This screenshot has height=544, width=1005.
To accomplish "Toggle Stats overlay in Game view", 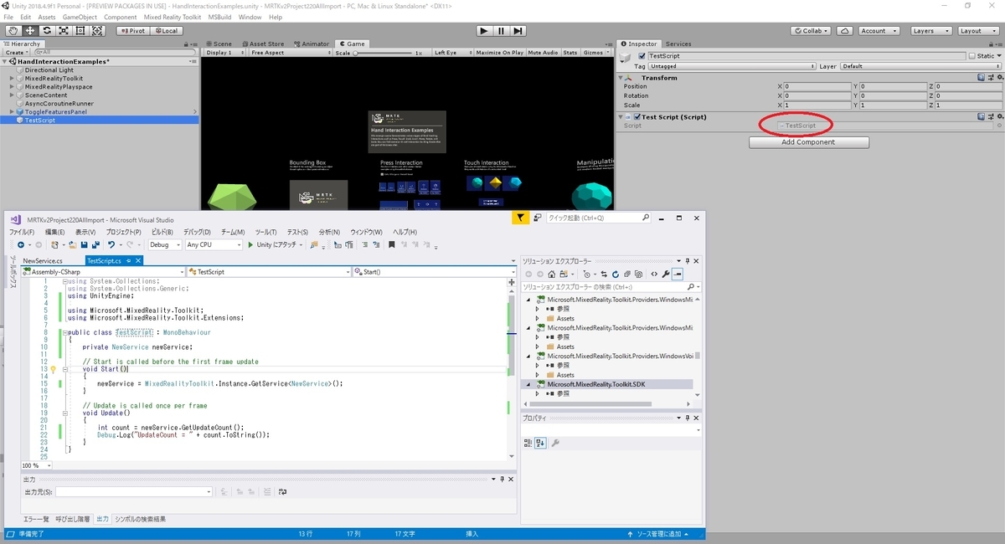I will (x=570, y=53).
